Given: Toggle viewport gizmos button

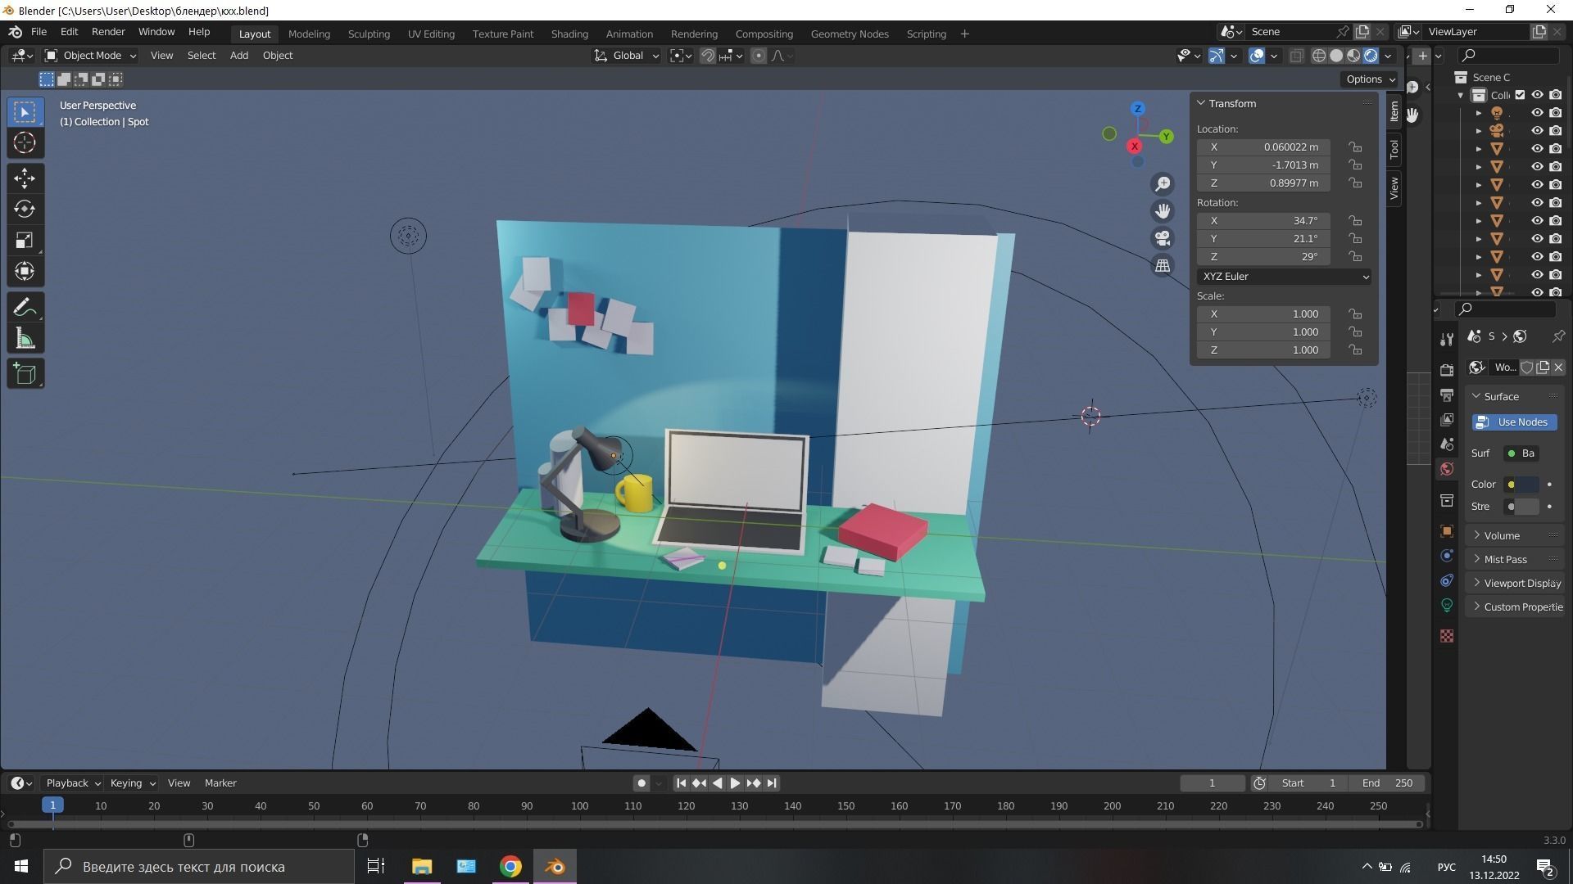Looking at the screenshot, I should pos(1217,56).
